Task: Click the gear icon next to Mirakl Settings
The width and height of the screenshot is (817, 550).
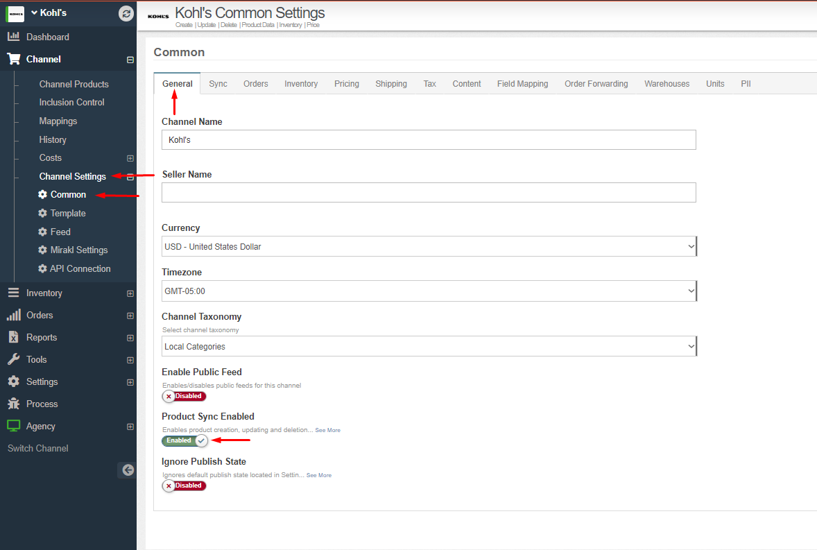Action: [43, 250]
